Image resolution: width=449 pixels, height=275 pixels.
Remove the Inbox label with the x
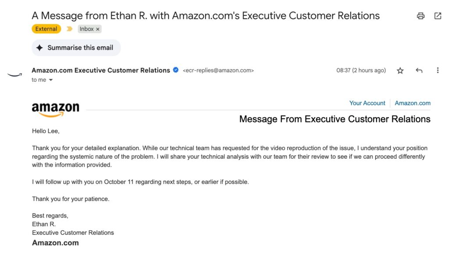97,29
